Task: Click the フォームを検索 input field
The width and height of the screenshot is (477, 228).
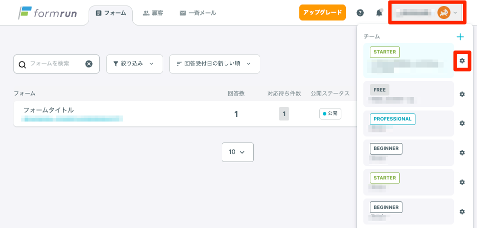Action: [55, 63]
